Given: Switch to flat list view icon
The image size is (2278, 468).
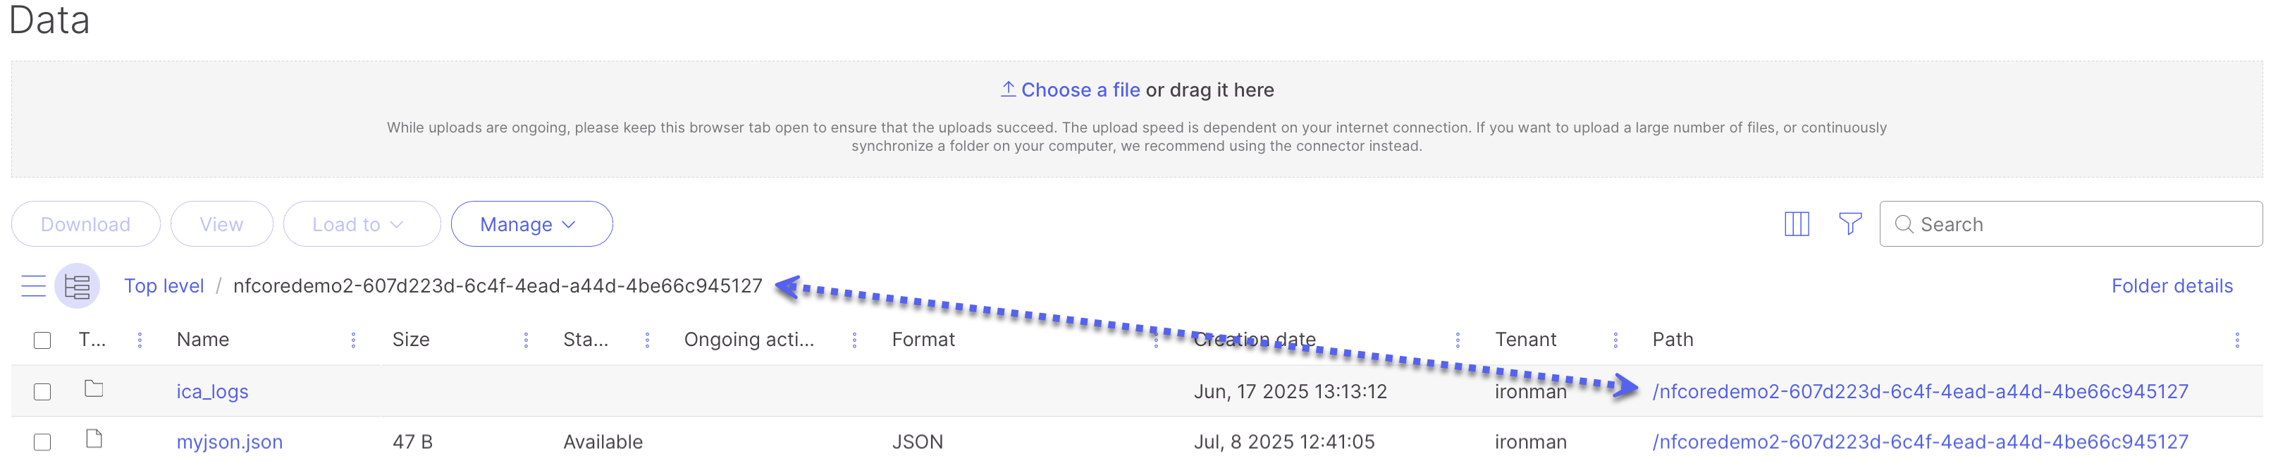Looking at the screenshot, I should (x=34, y=285).
